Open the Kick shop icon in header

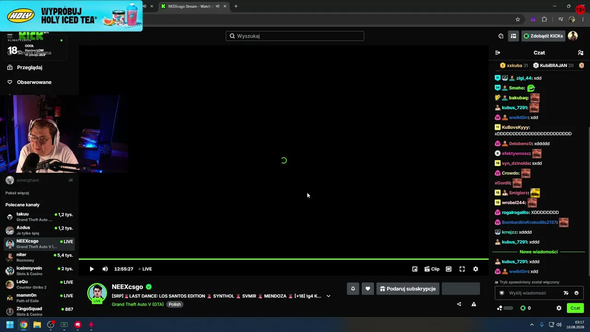tap(513, 36)
